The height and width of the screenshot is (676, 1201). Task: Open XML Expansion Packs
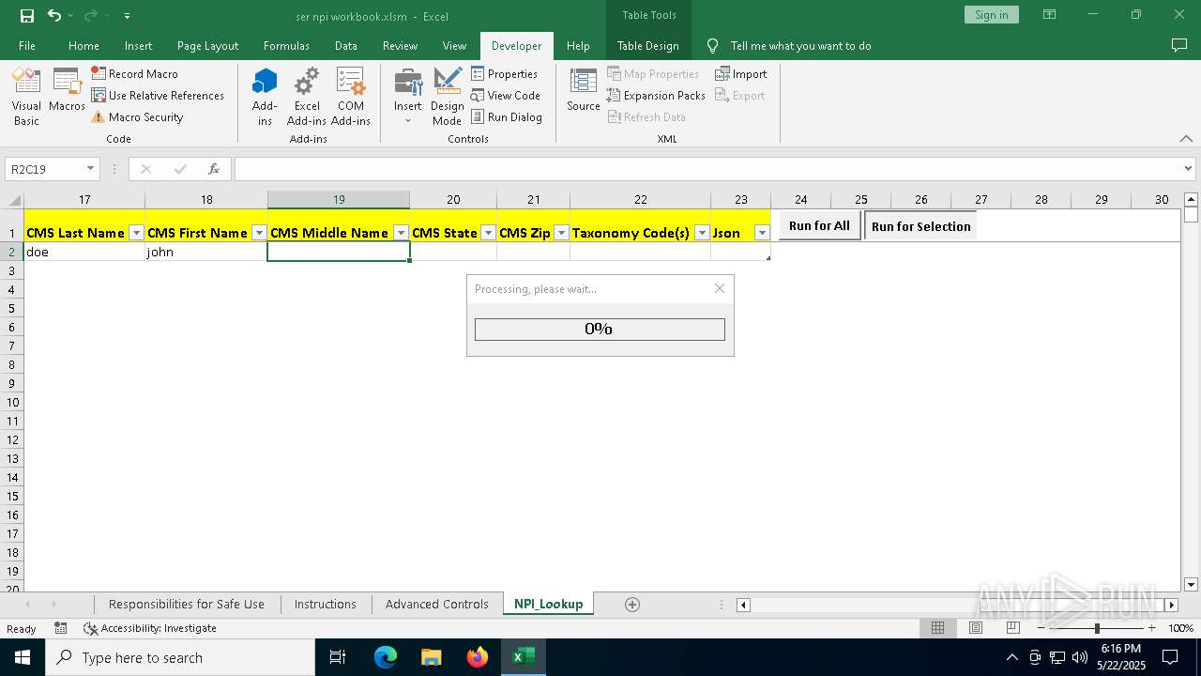[x=656, y=95]
